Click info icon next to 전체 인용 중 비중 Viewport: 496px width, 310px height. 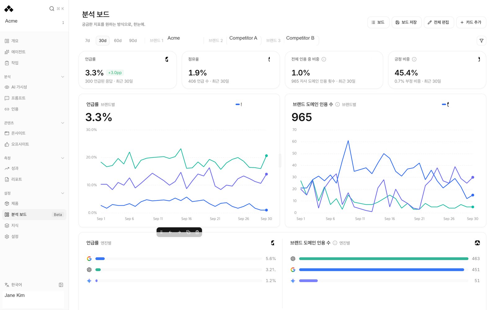pos(324,59)
